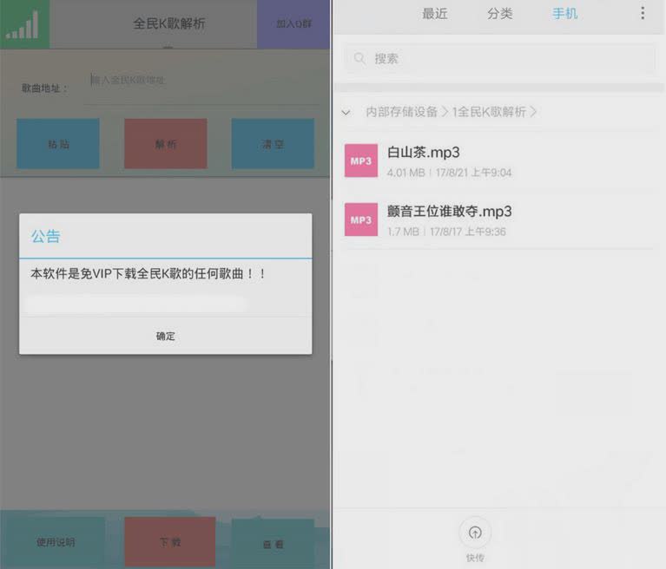The width and height of the screenshot is (666, 569).
Task: Click the 加入Q群 button
Action: pos(293,23)
